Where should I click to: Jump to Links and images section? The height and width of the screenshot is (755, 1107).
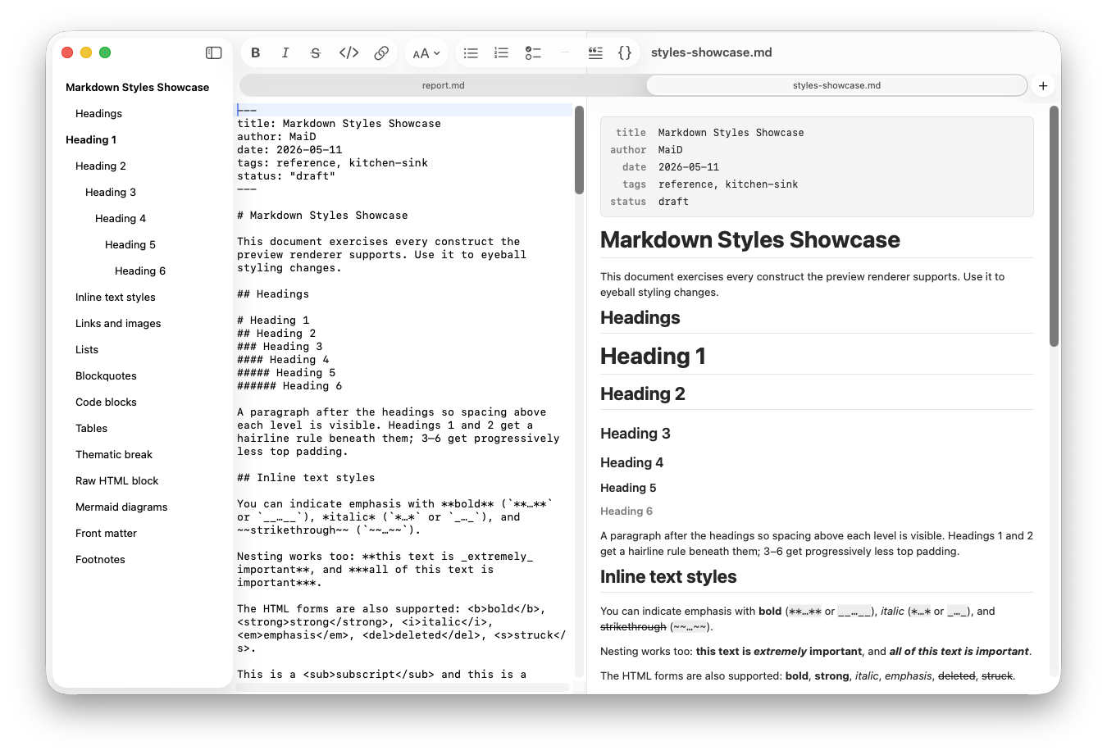point(118,323)
